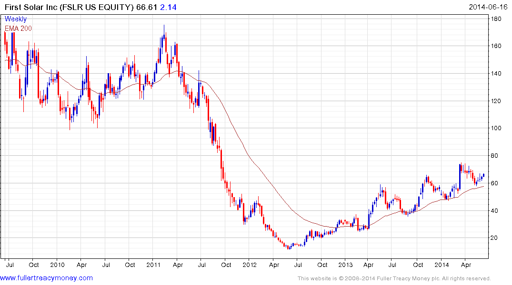Select the 60 y-axis price label
This screenshot has height=285, width=512.
(x=494, y=183)
